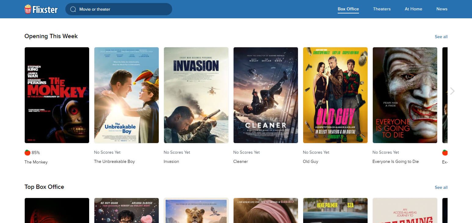The height and width of the screenshot is (223, 472).
Task: Open the Barbarian creators movie poster
Action: point(266,210)
